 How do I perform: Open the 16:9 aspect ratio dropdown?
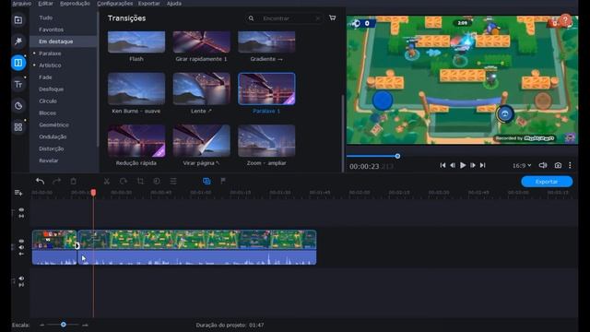(522, 165)
